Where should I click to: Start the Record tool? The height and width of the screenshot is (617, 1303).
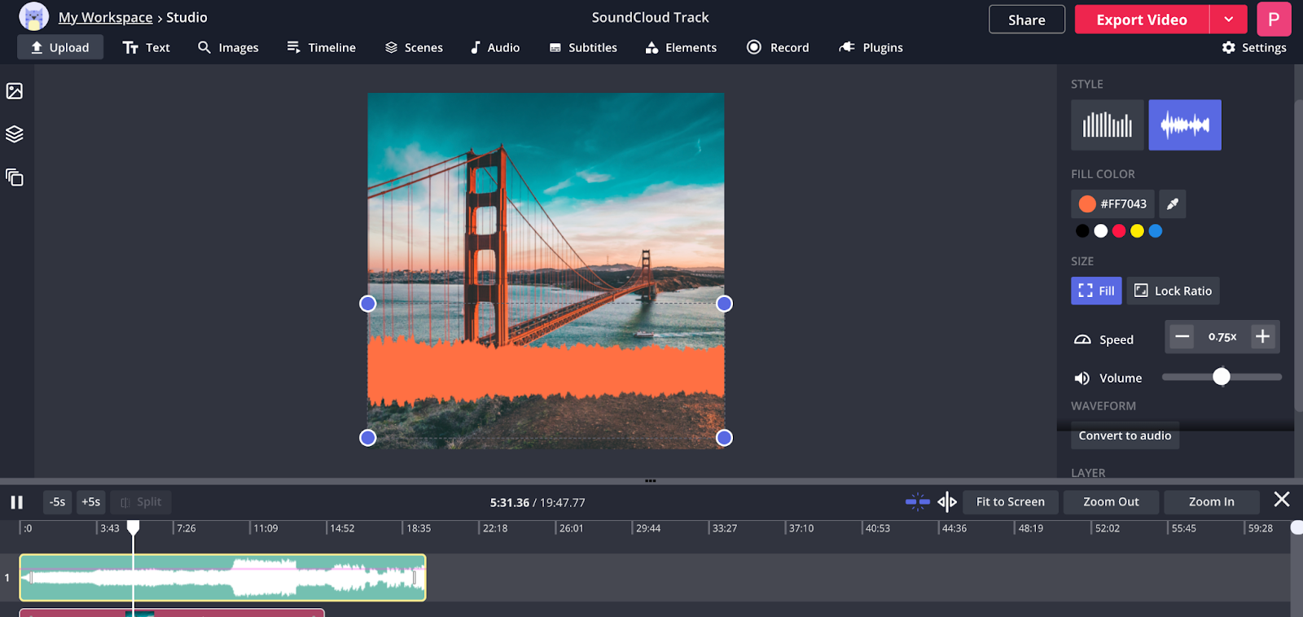(778, 48)
